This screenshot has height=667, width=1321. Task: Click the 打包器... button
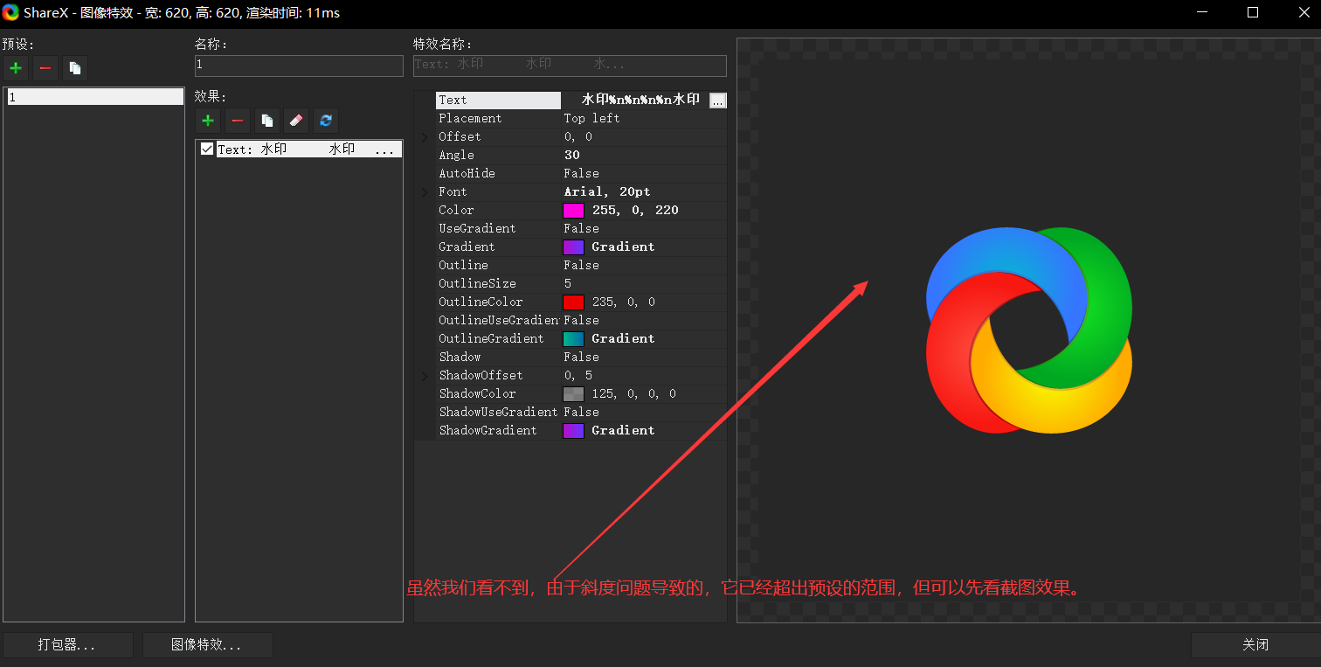coord(67,645)
